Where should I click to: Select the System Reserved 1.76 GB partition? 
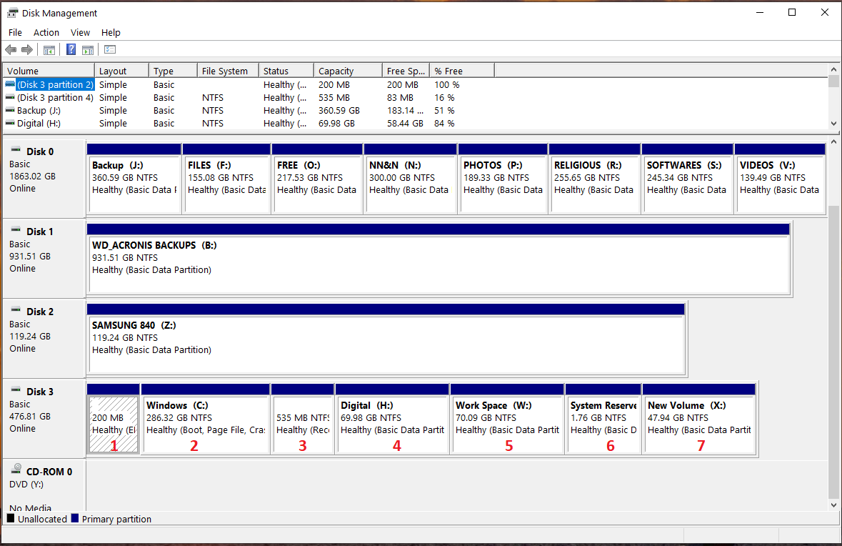point(603,420)
